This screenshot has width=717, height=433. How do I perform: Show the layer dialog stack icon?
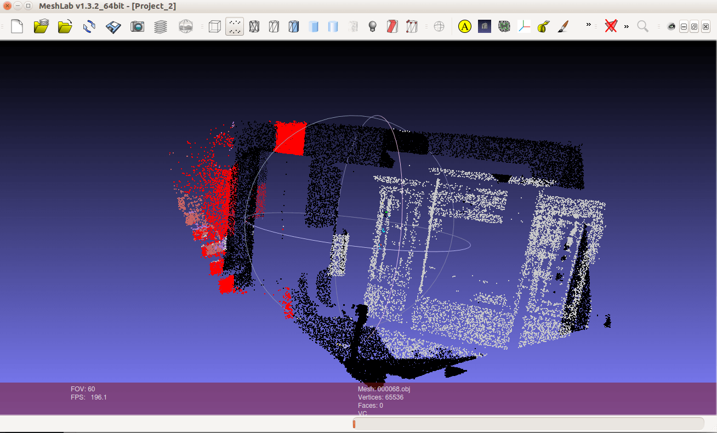(161, 26)
